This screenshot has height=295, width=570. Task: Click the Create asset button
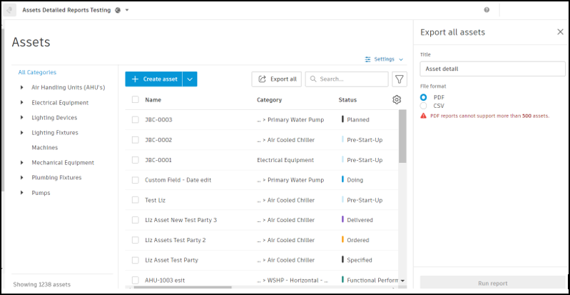[153, 79]
